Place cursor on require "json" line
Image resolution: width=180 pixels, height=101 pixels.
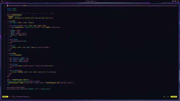click(12, 9)
